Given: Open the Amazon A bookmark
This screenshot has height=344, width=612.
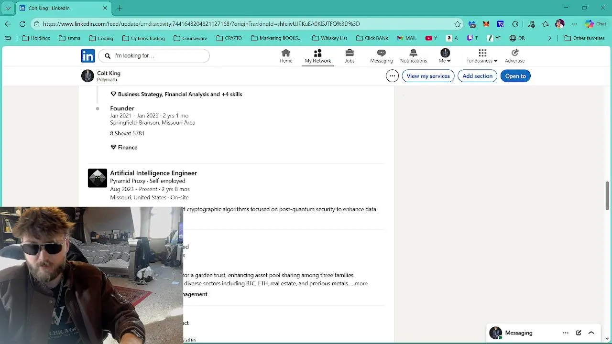Looking at the screenshot, I should 452,38.
